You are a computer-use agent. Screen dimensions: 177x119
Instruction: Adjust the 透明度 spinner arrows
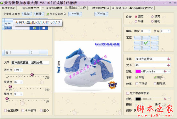tap(21, 70)
